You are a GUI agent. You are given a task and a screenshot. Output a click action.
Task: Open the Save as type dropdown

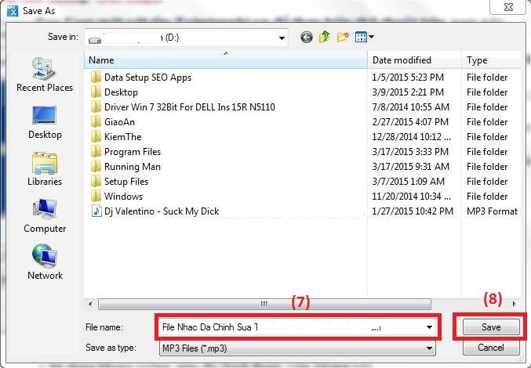pos(428,347)
